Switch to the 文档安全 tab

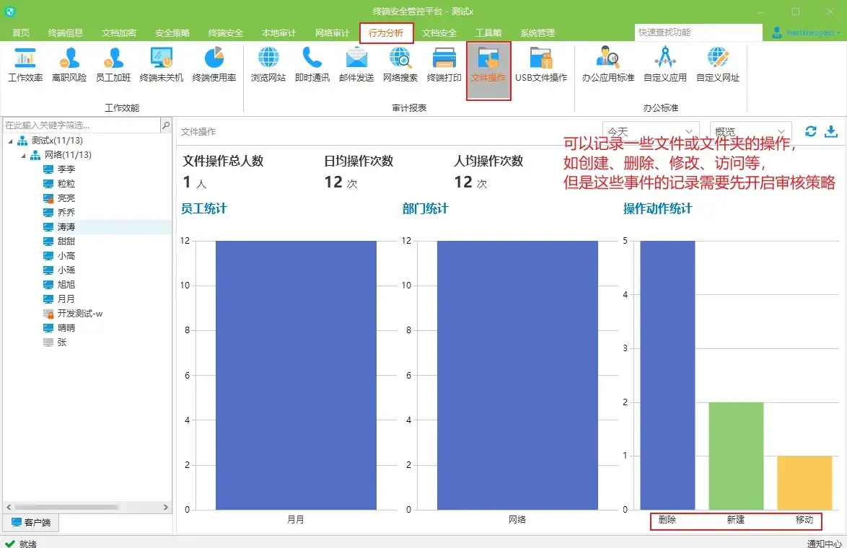point(442,32)
